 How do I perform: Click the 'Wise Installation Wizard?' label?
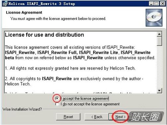[22, 109]
